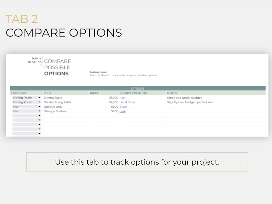The width and height of the screenshot is (272, 204).
Task: Open the Store weblink
Action: (x=123, y=107)
